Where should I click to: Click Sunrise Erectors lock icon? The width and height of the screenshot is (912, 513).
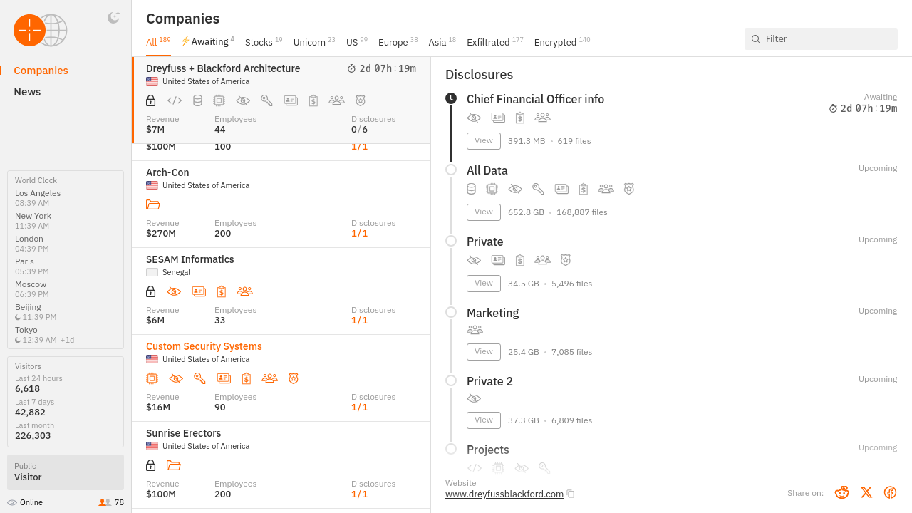(151, 465)
